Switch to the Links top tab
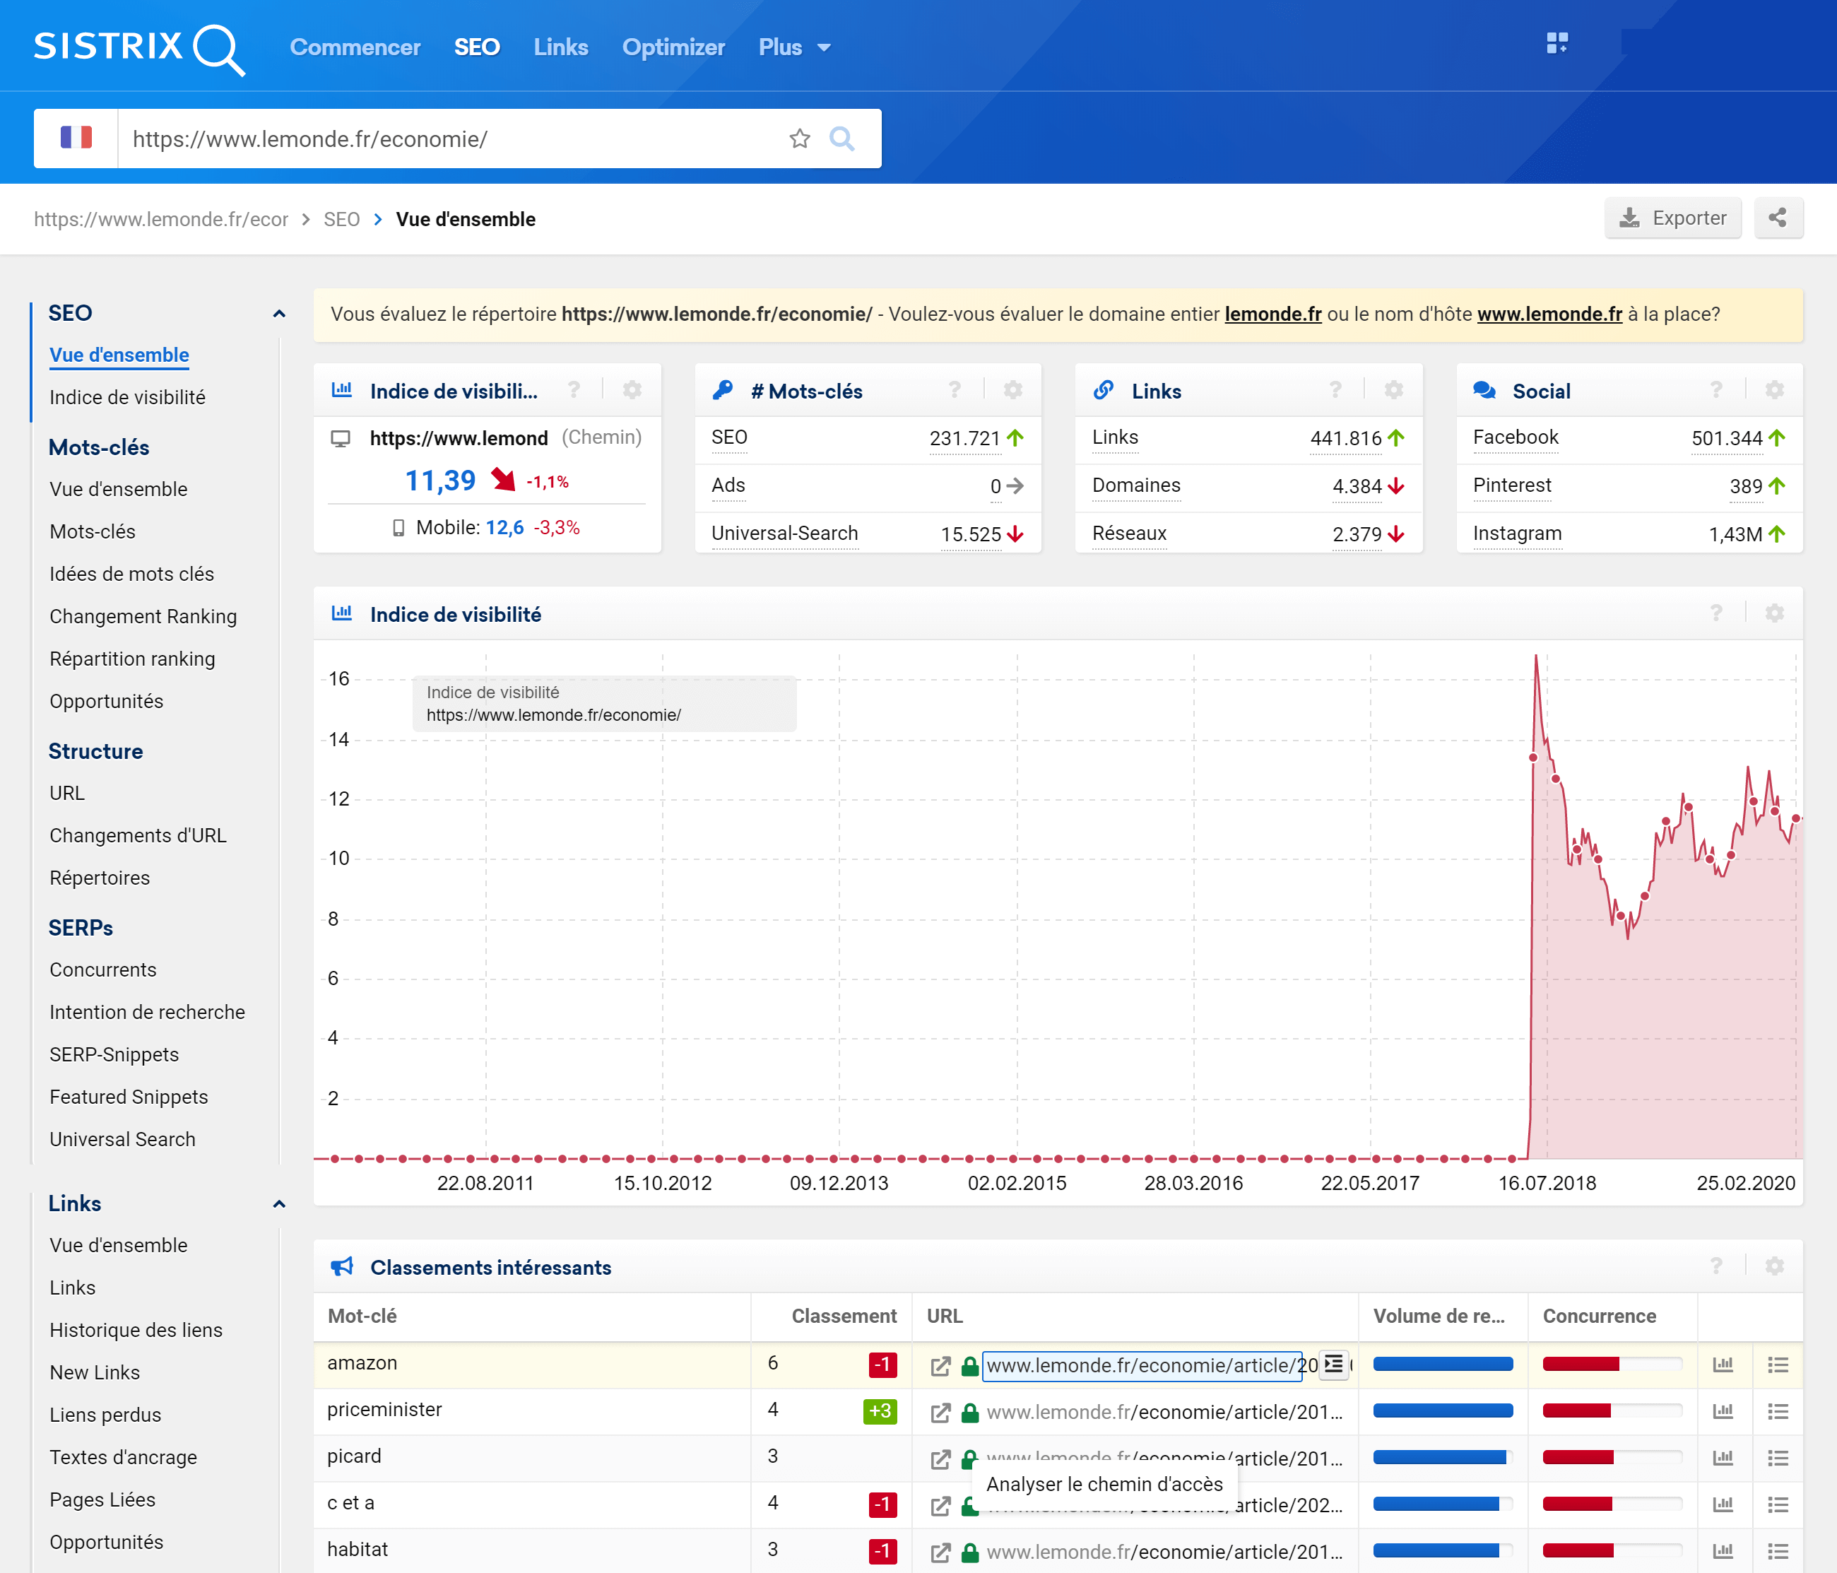The width and height of the screenshot is (1837, 1573). tap(560, 48)
